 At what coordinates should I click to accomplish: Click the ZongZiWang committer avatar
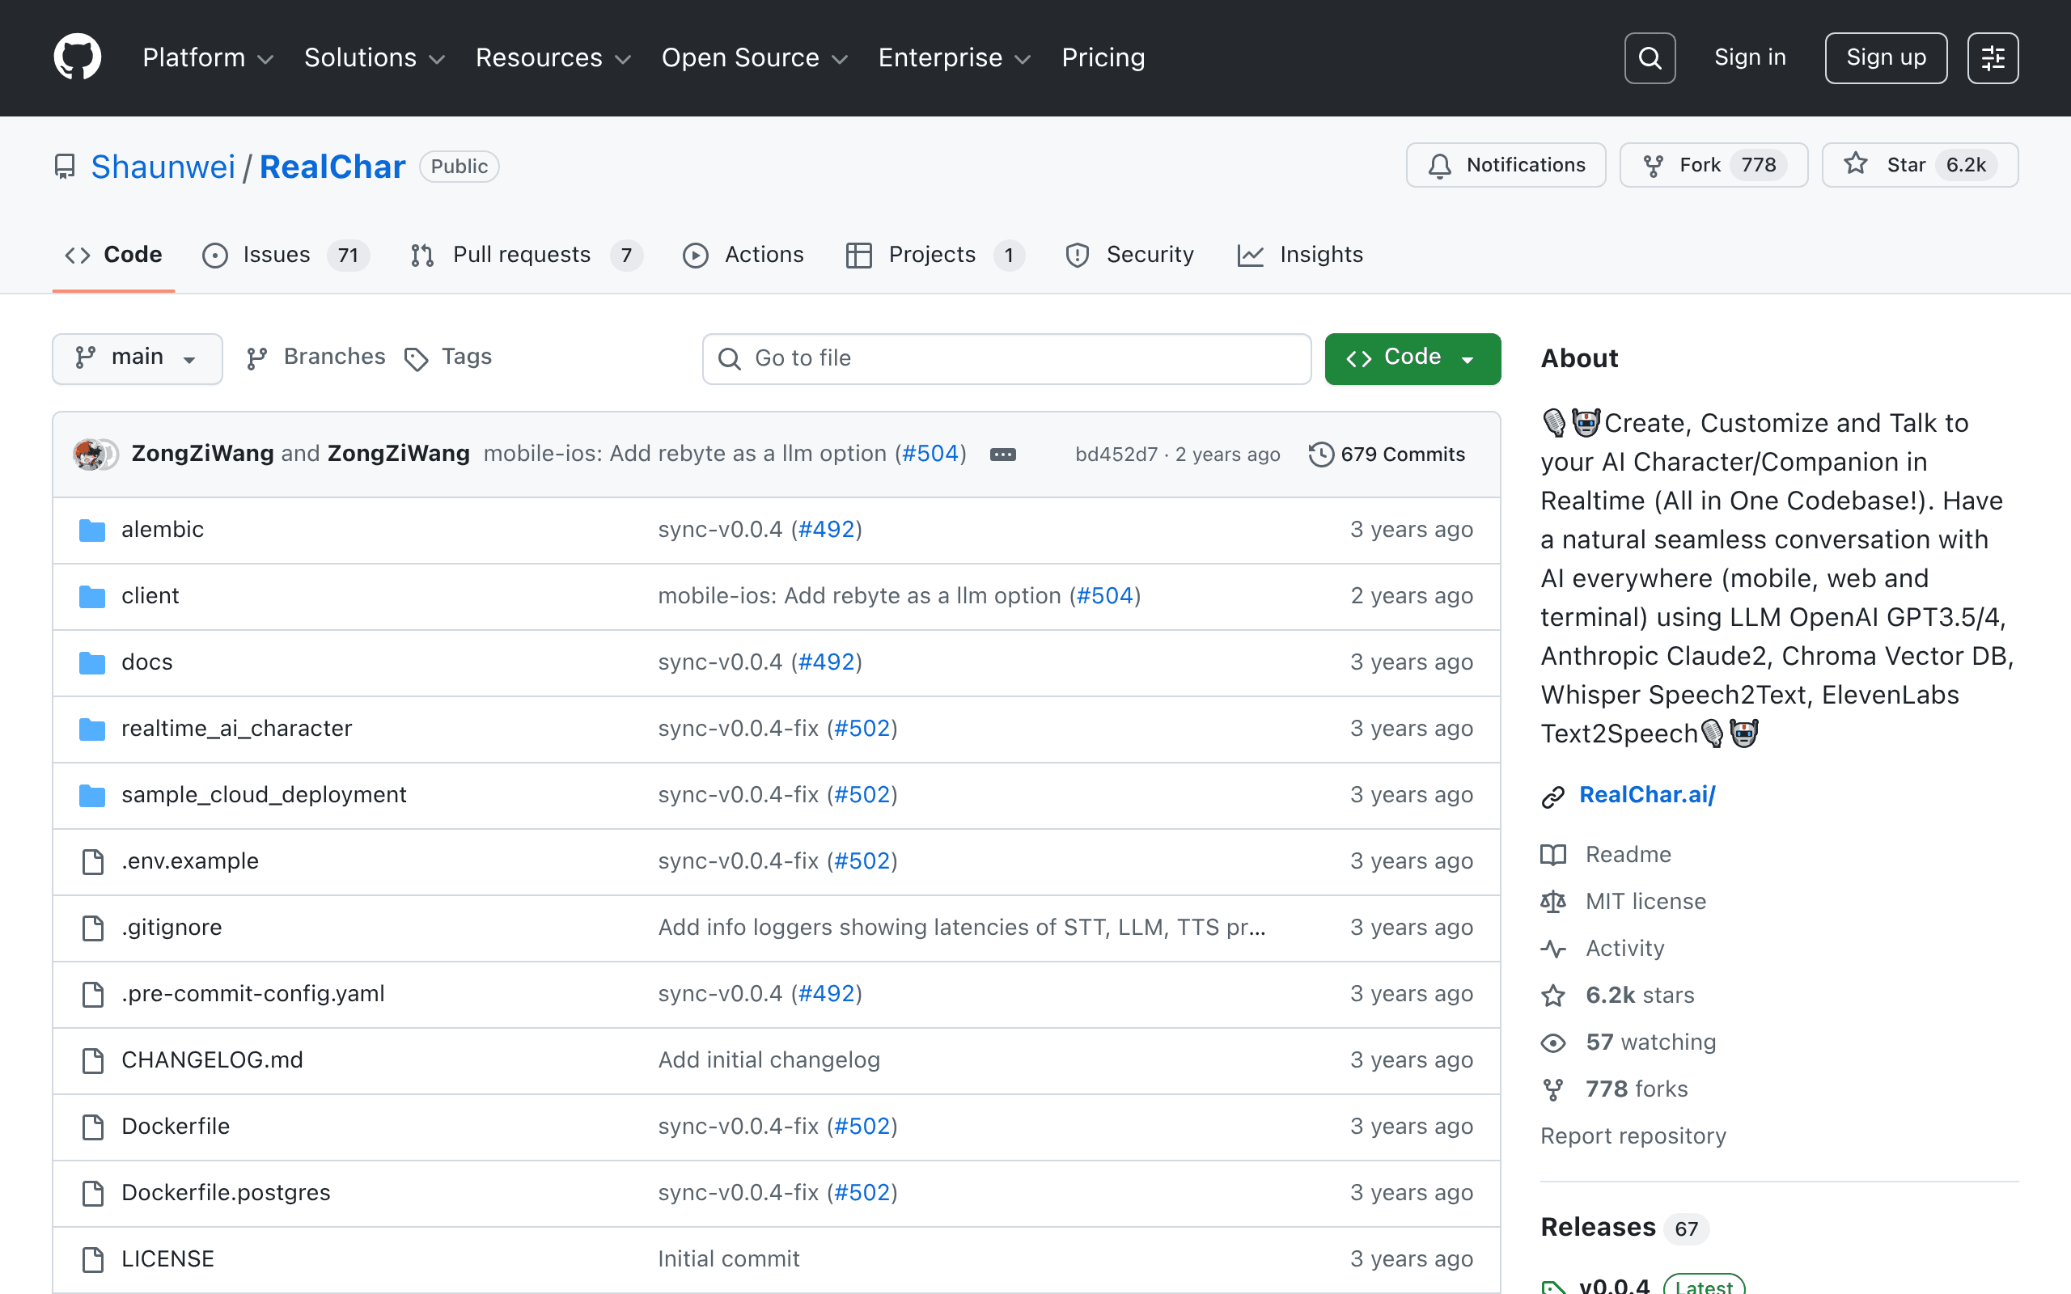tap(89, 455)
